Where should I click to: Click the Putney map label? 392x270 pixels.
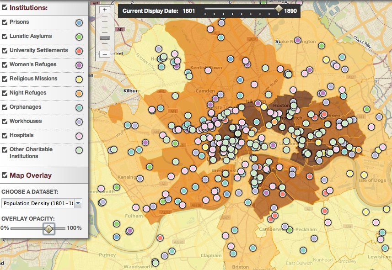pyautogui.click(x=107, y=255)
